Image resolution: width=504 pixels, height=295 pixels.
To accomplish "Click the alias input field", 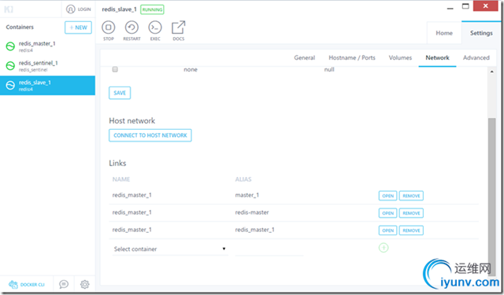I will pyautogui.click(x=269, y=249).
